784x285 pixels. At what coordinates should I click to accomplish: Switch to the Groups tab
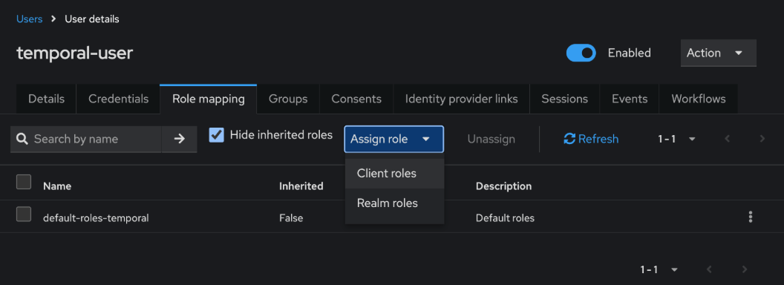click(x=288, y=99)
